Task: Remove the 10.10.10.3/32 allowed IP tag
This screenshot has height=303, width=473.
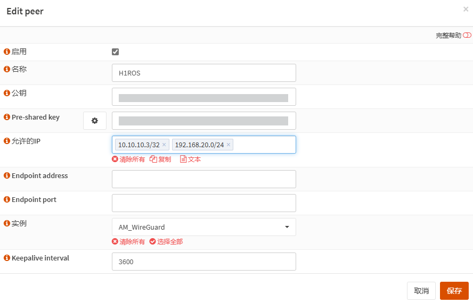Action: (164, 145)
